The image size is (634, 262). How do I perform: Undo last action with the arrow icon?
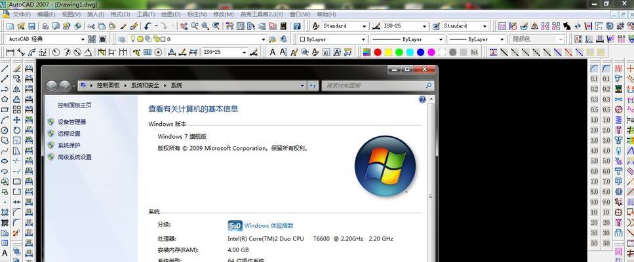pos(147,26)
